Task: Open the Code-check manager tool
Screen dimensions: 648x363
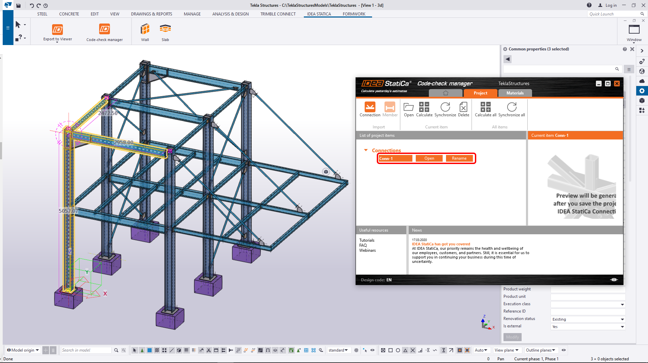Action: [x=105, y=30]
